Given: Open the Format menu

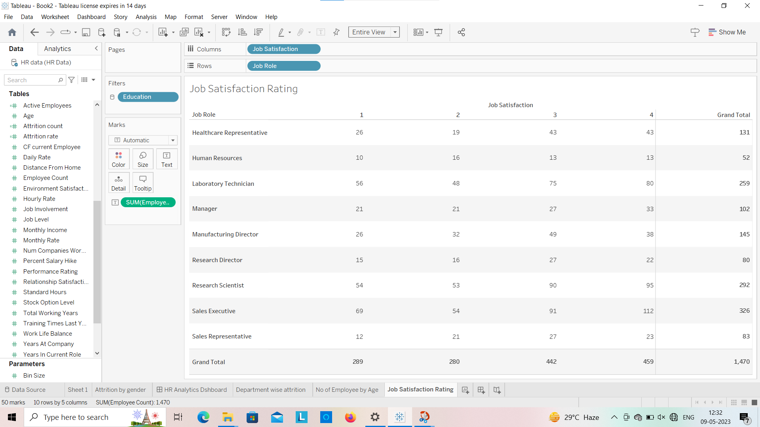Looking at the screenshot, I should coord(194,17).
